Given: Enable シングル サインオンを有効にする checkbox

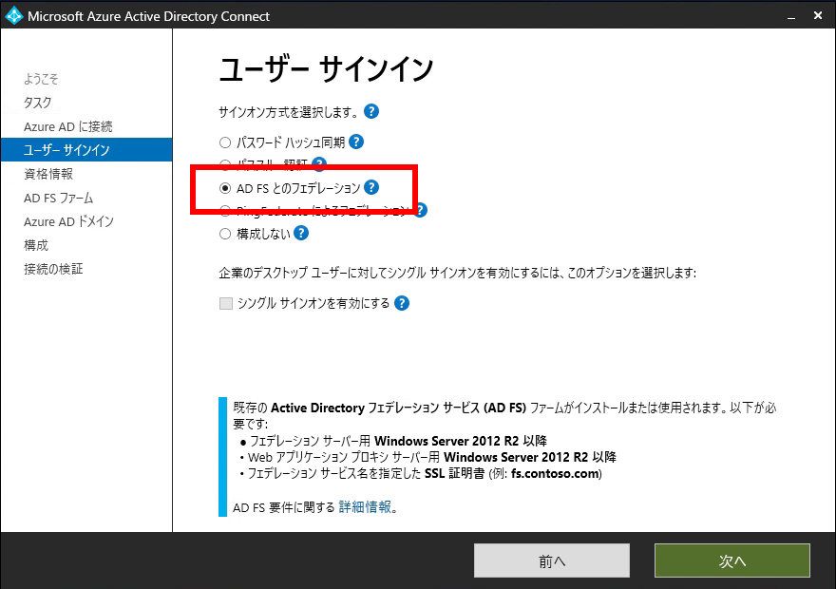Looking at the screenshot, I should pyautogui.click(x=226, y=303).
